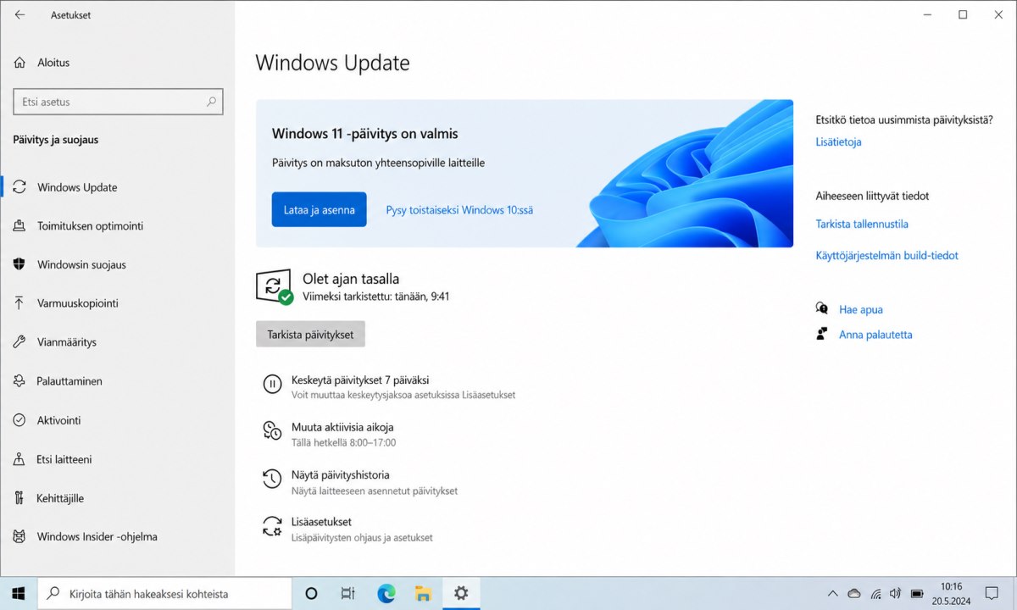Select the Kehittäjille sliders icon
Viewport: 1017px width, 610px height.
click(19, 498)
